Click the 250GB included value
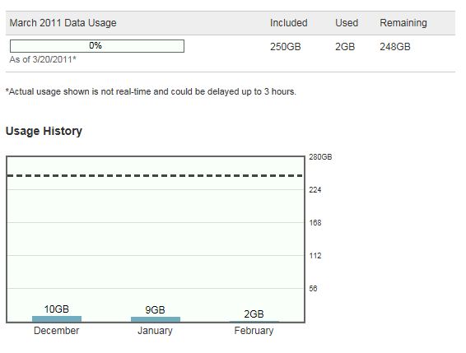This screenshot has width=466, height=353. pos(286,47)
